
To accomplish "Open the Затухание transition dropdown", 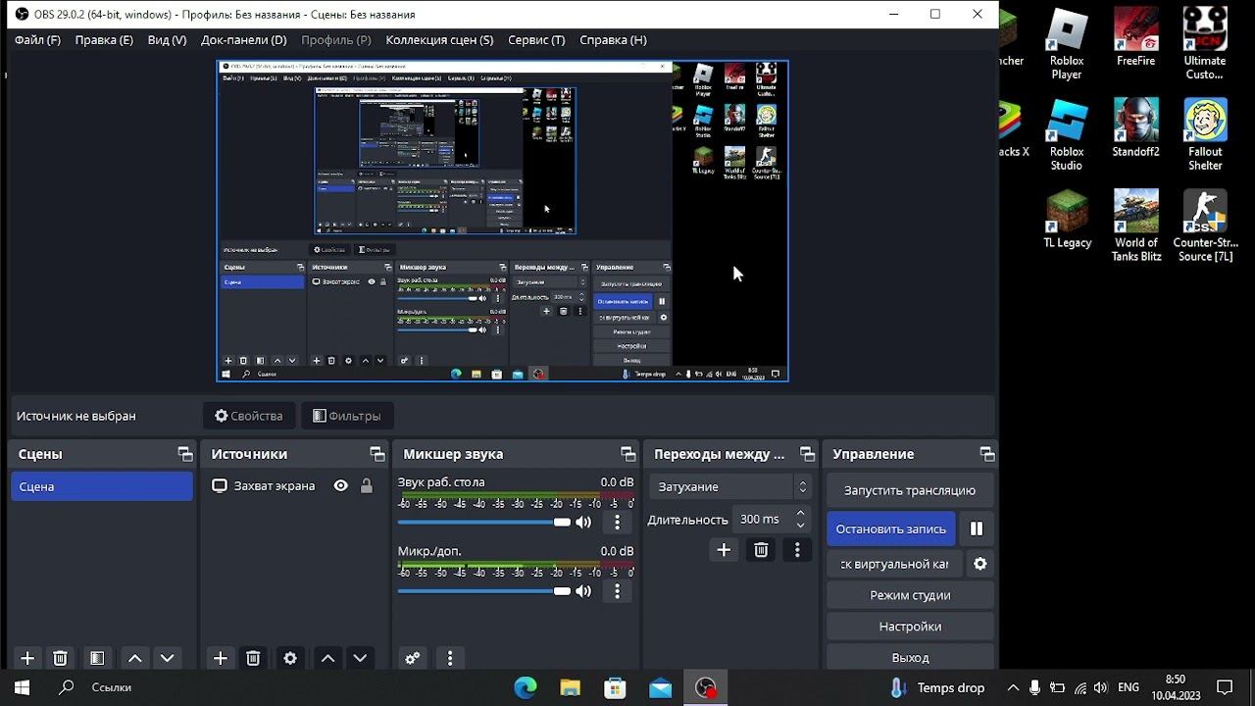I will [x=730, y=486].
